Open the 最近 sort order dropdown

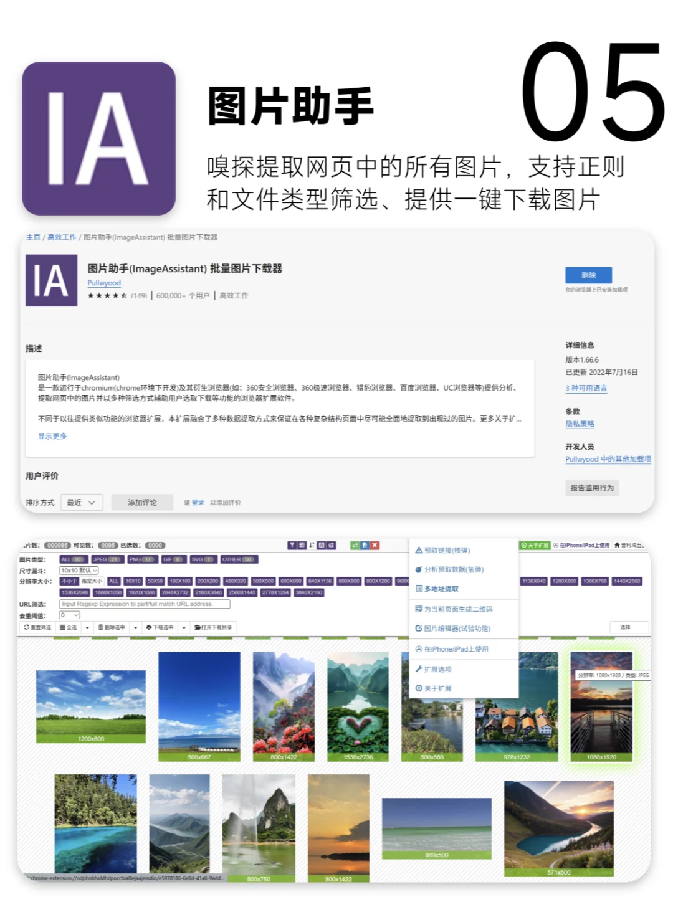(82, 502)
